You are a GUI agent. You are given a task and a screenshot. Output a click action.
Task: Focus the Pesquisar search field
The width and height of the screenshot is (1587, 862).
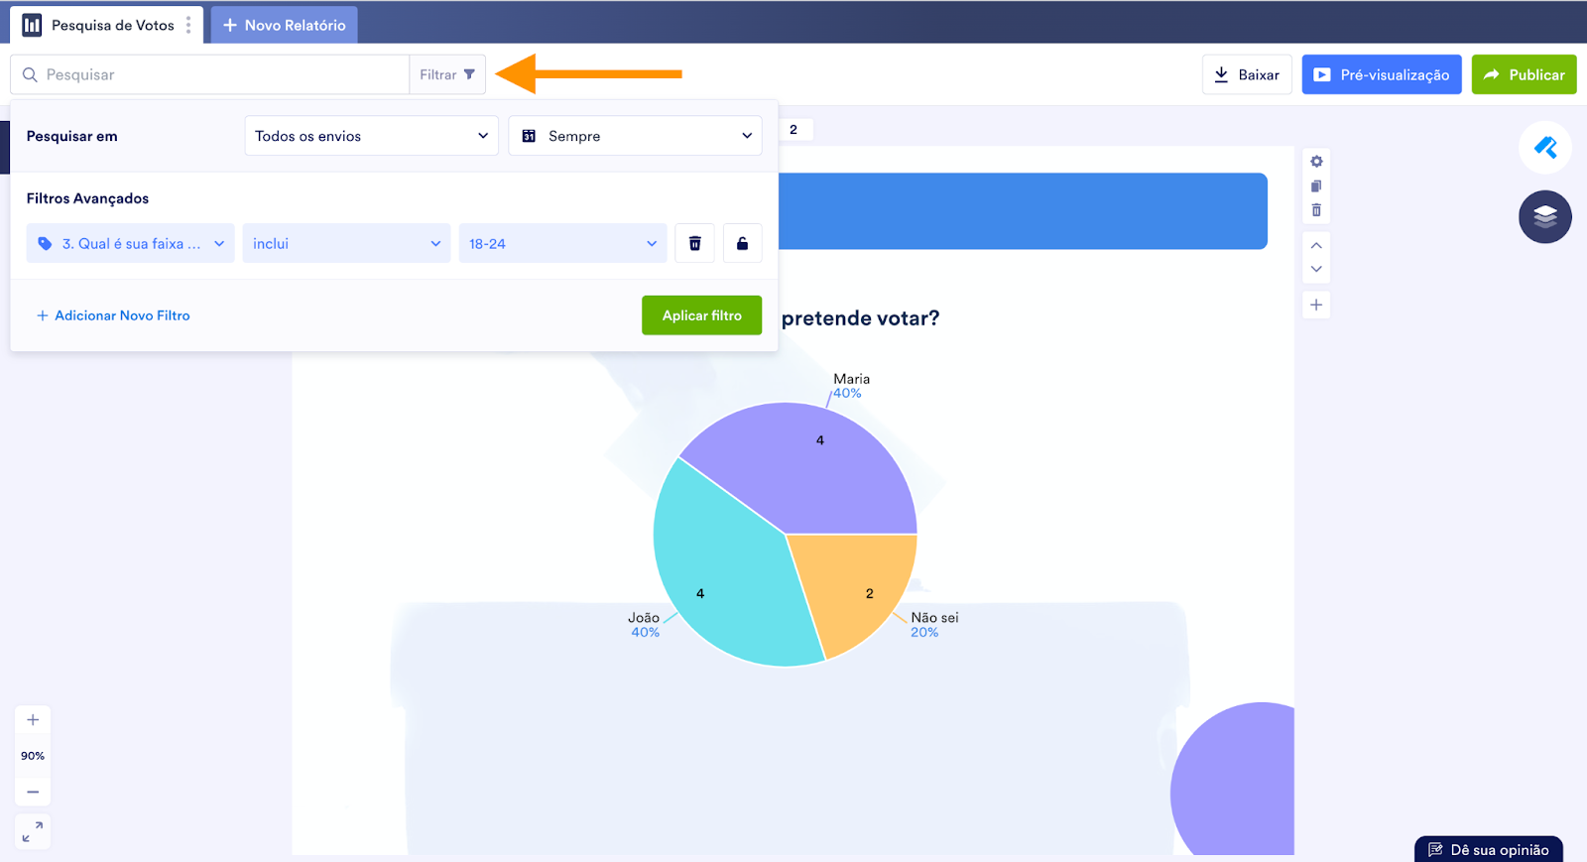tap(210, 74)
